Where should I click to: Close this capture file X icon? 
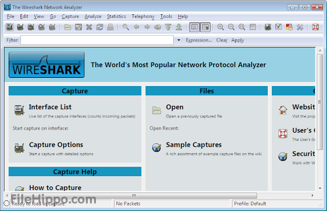pyautogui.click(x=89, y=27)
